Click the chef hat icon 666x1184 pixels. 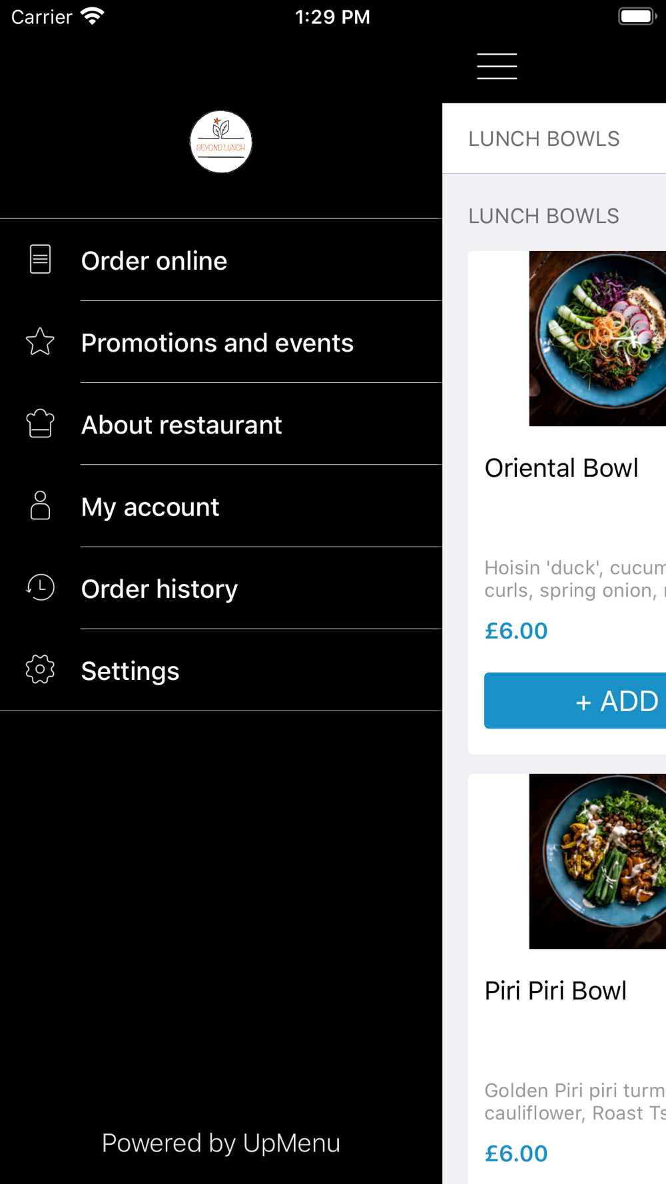pos(40,424)
